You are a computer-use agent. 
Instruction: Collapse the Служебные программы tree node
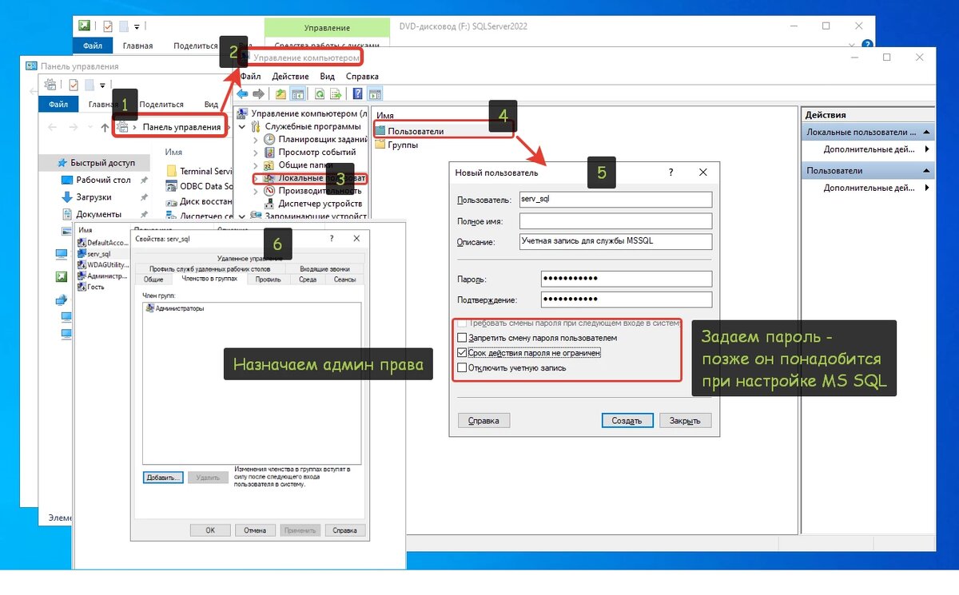(243, 126)
